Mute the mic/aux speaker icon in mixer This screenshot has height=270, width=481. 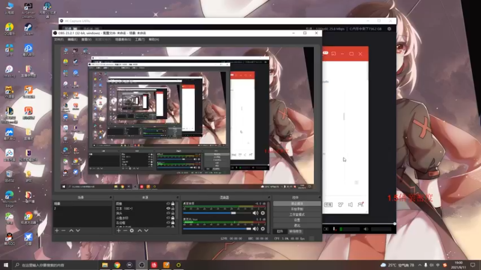(255, 229)
